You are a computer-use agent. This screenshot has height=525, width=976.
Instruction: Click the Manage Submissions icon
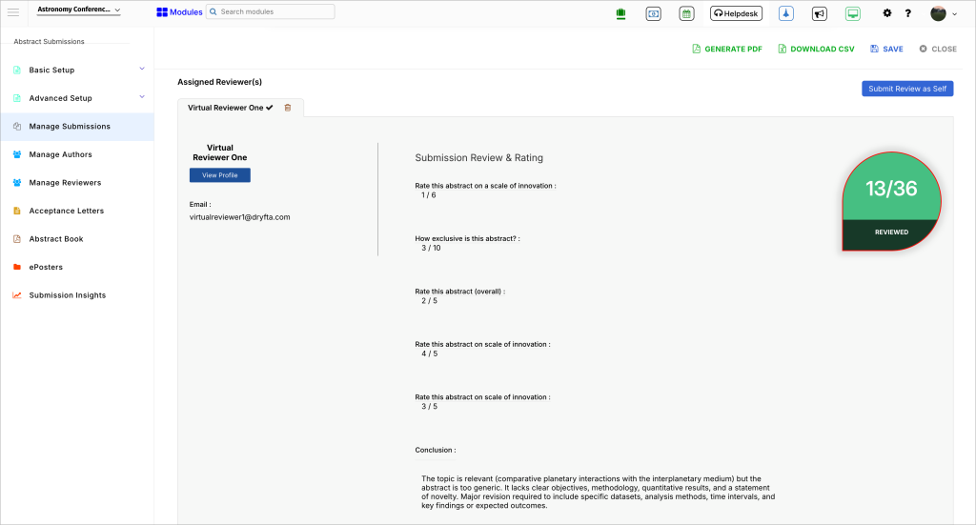pos(17,127)
